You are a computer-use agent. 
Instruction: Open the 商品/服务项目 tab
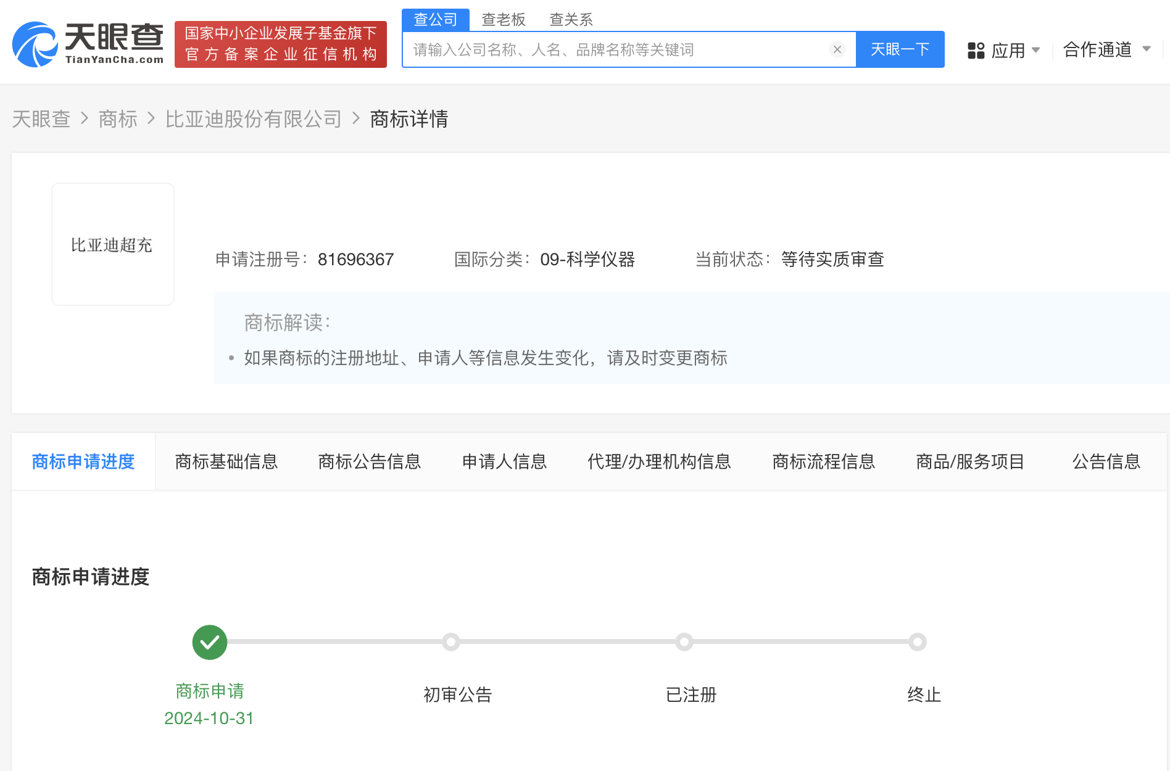coord(970,461)
